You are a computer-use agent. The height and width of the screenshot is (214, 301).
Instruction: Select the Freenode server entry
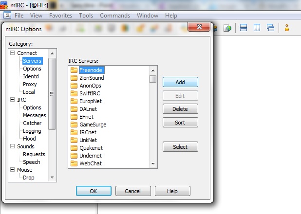[92, 70]
